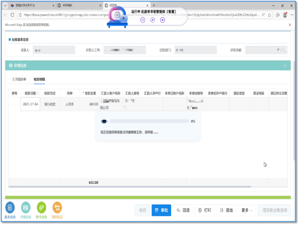The width and height of the screenshot is (299, 225).
Task: Close the 智慧共享业务平台 tab
Action: 53,6
